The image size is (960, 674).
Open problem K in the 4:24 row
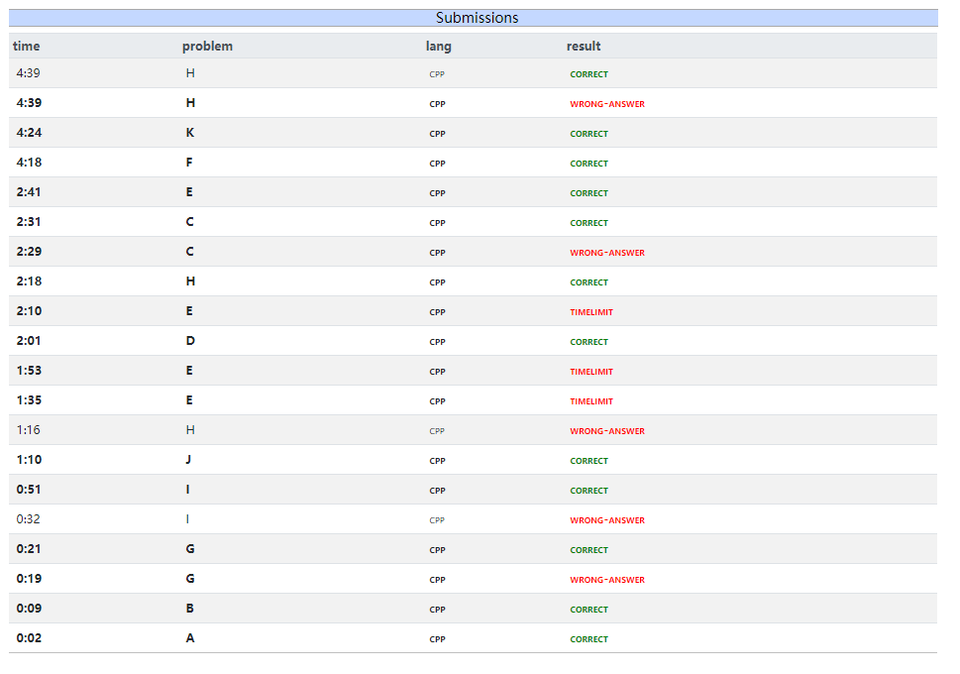pyautogui.click(x=190, y=133)
